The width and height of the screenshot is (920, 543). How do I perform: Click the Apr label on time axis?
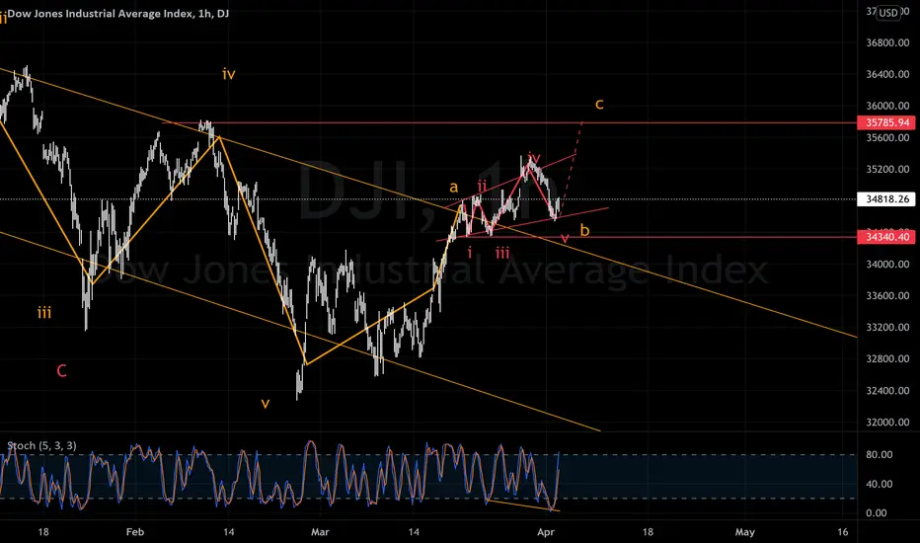(546, 532)
